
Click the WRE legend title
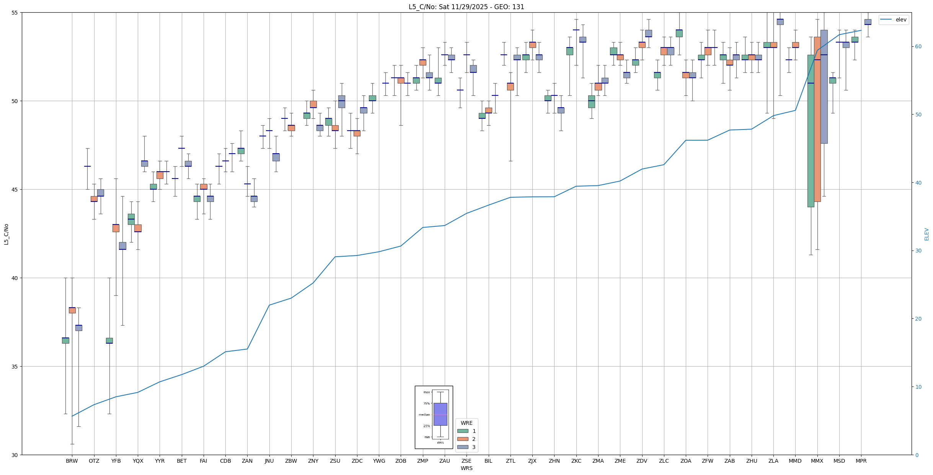pos(466,423)
